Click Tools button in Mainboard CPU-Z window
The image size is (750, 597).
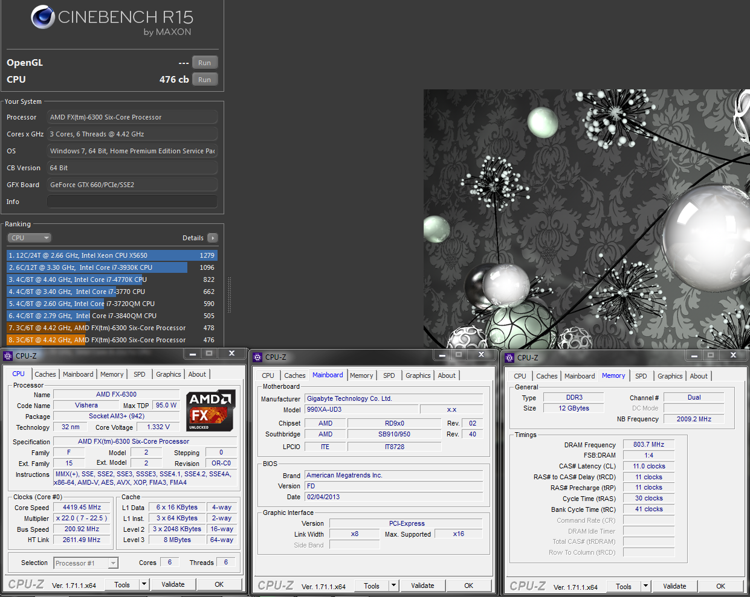click(x=372, y=586)
